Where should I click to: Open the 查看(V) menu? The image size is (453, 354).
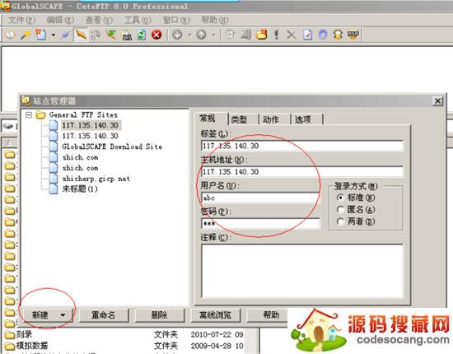(x=99, y=21)
